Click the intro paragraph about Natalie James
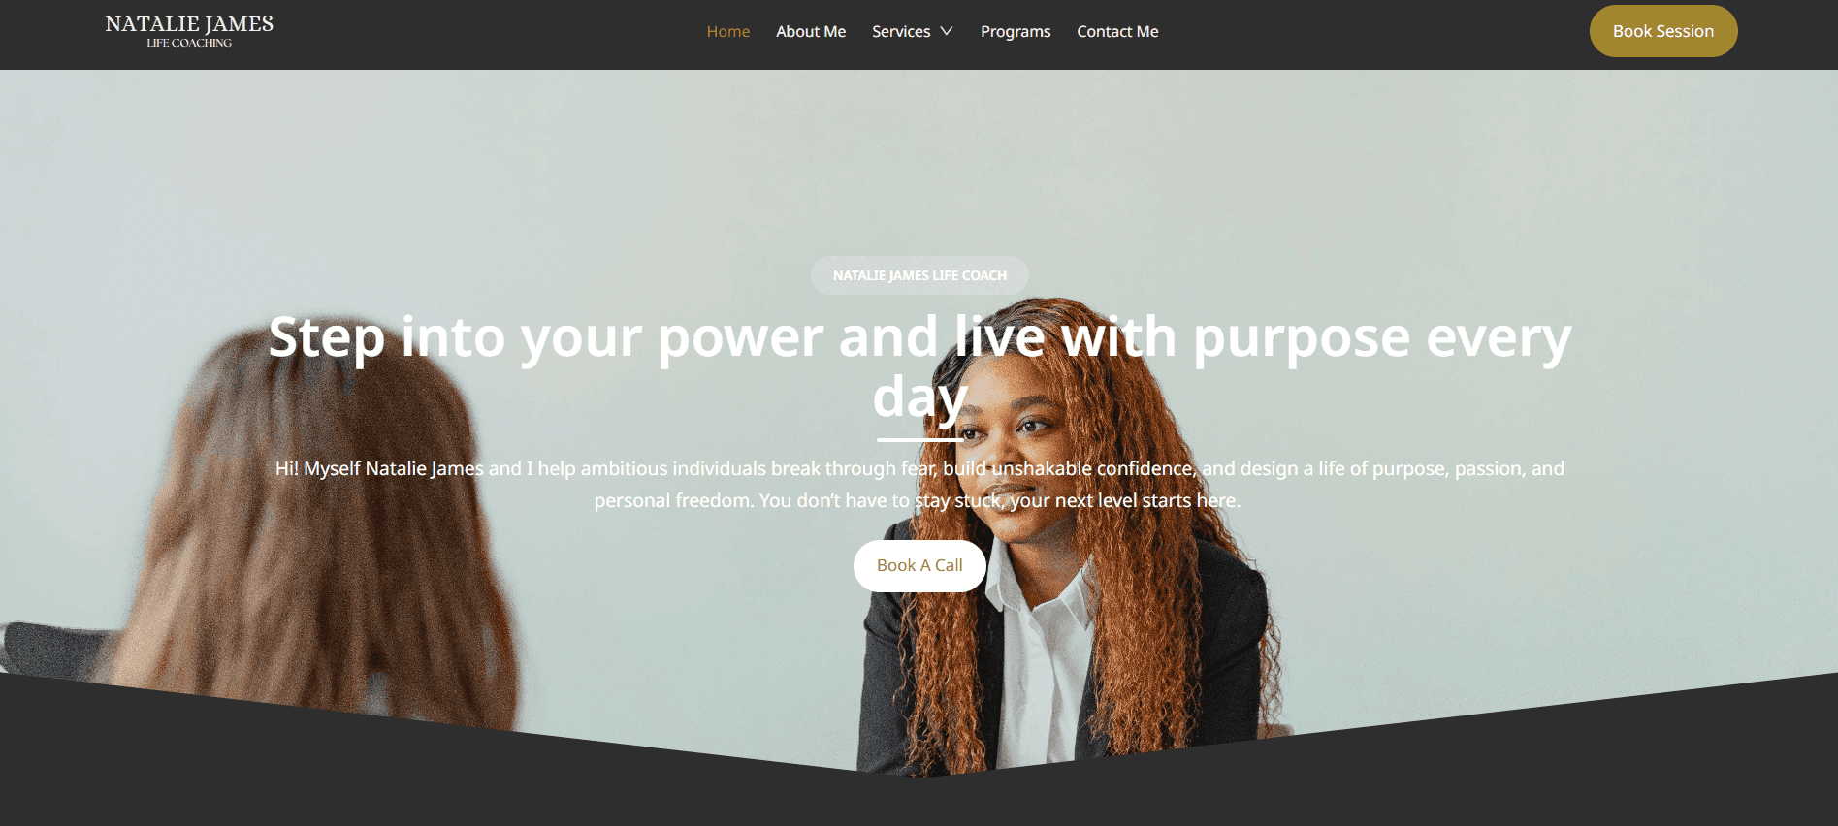The image size is (1838, 826). 919,485
